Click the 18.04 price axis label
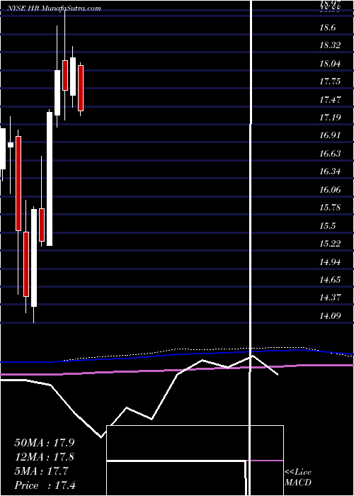 (330, 64)
